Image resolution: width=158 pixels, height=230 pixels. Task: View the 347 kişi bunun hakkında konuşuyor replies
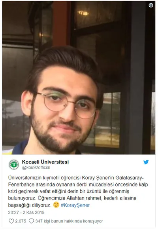point(69,221)
